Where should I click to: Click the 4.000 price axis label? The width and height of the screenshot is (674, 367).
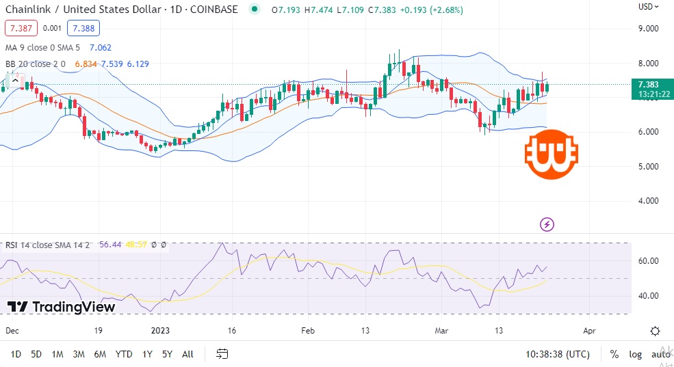[x=648, y=201]
